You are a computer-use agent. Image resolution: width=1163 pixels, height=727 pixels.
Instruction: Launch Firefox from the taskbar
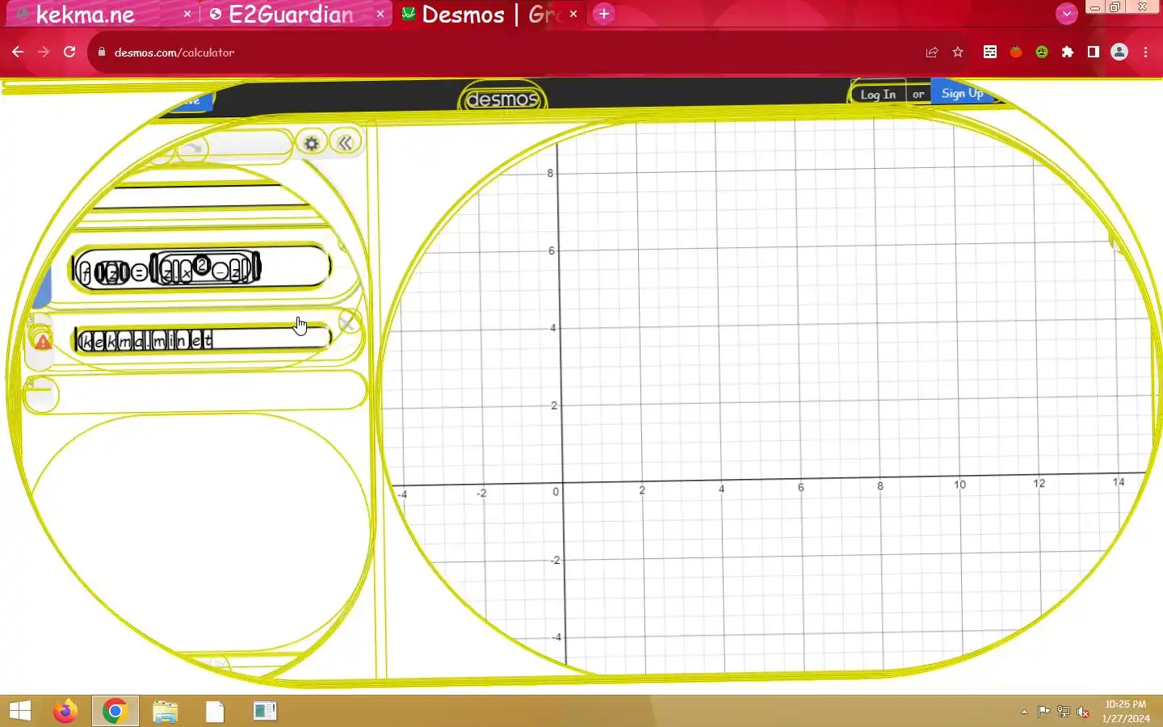(x=65, y=711)
